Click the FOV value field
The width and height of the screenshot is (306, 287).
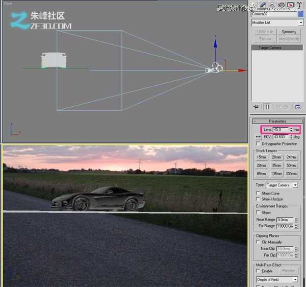[281, 137]
